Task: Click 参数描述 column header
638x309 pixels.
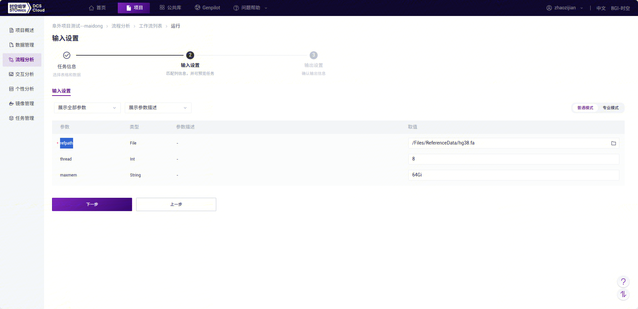Action: pyautogui.click(x=185, y=127)
